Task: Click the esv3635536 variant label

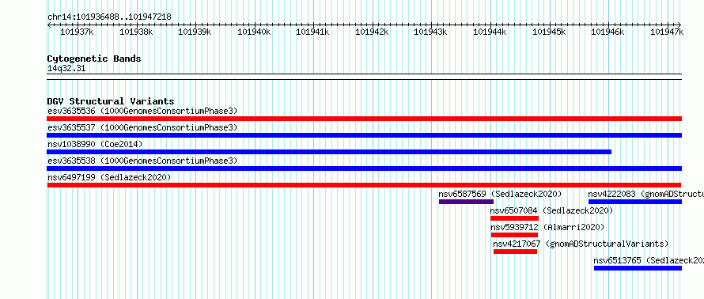Action: coord(142,111)
